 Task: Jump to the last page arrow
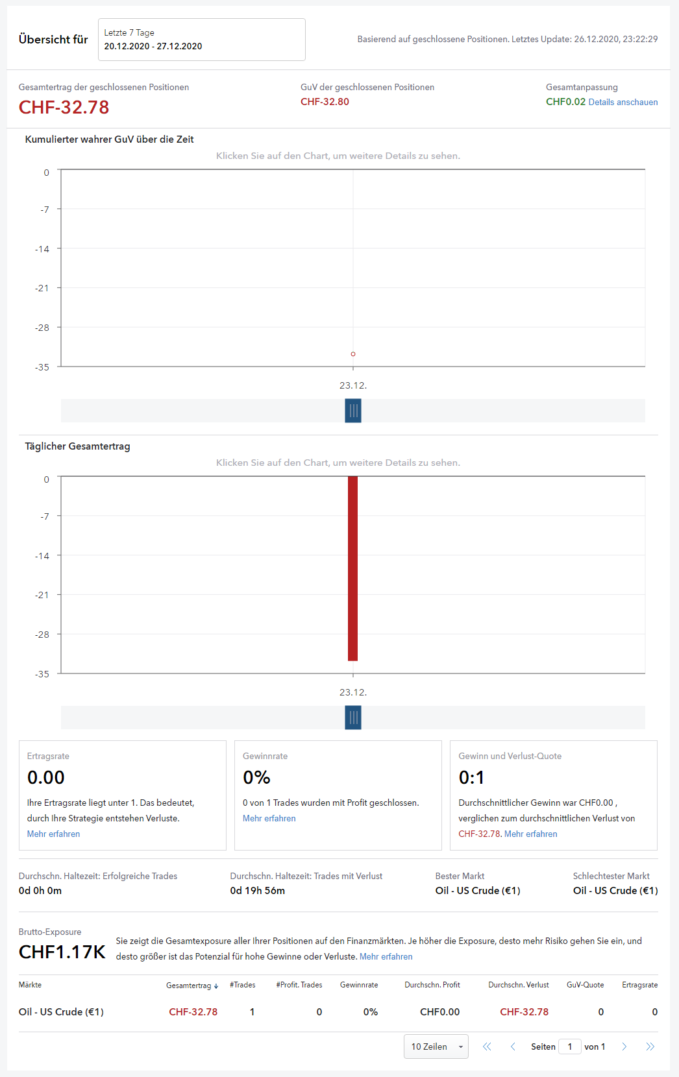[x=650, y=1047]
